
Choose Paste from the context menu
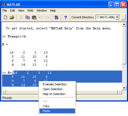coord(57,111)
